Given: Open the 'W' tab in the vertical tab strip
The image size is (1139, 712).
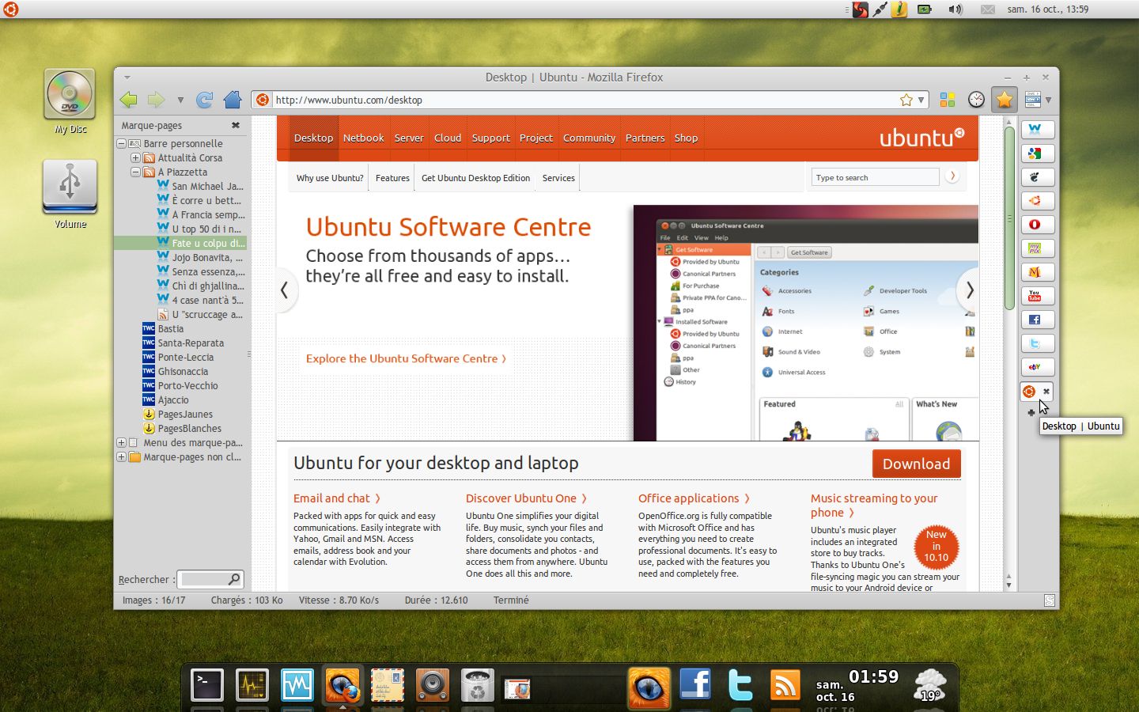Looking at the screenshot, I should pyautogui.click(x=1037, y=130).
